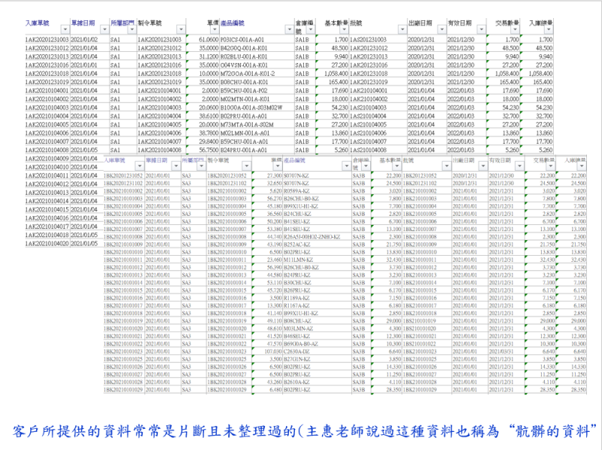Viewport: 602px width, 450px height.
Task: Open the filter dropdown on 批號 column
Action: coord(403,30)
